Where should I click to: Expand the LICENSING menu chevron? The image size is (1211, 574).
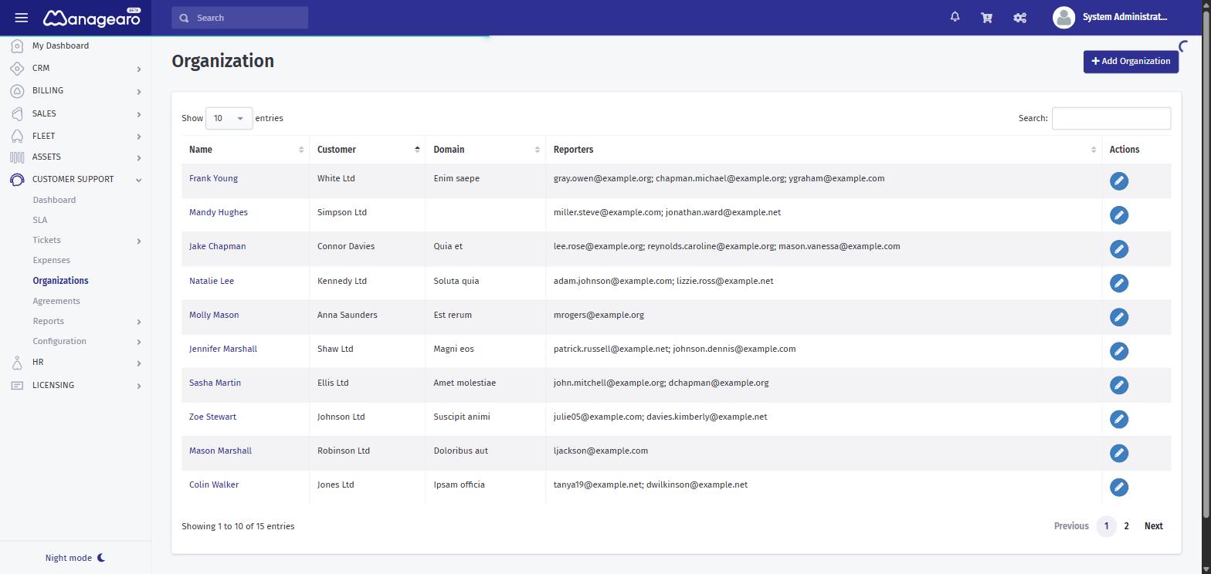[139, 386]
